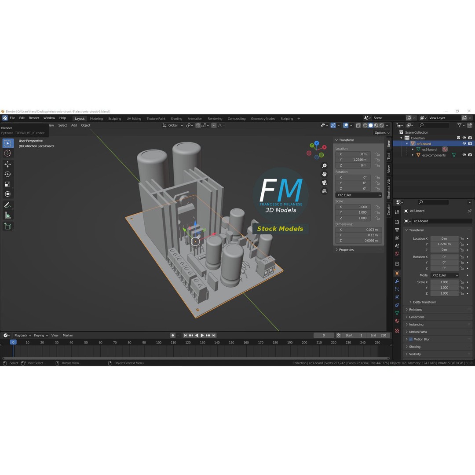
Task: Choose the Rotate tool
Action: pyautogui.click(x=7, y=174)
